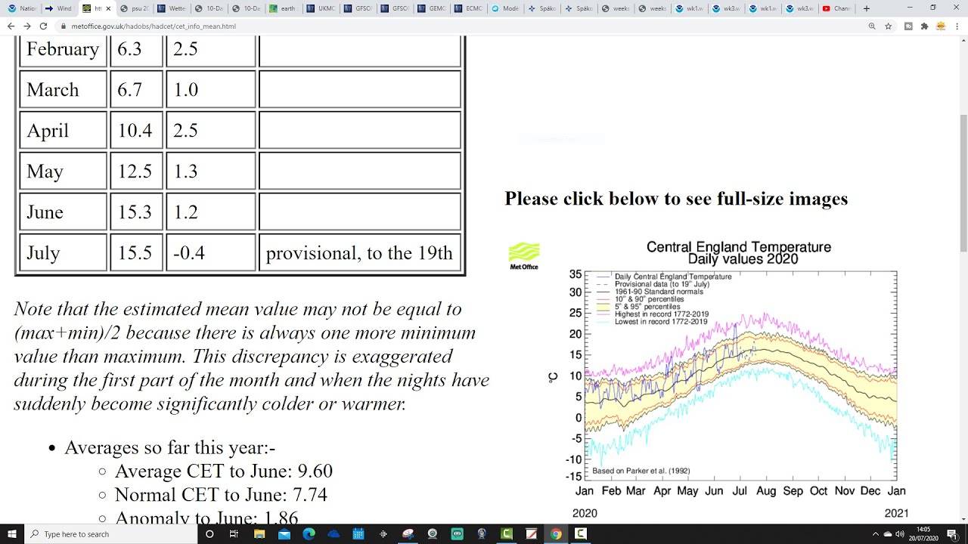Switch to the UKMC tab
This screenshot has height=544, width=968.
click(x=321, y=8)
